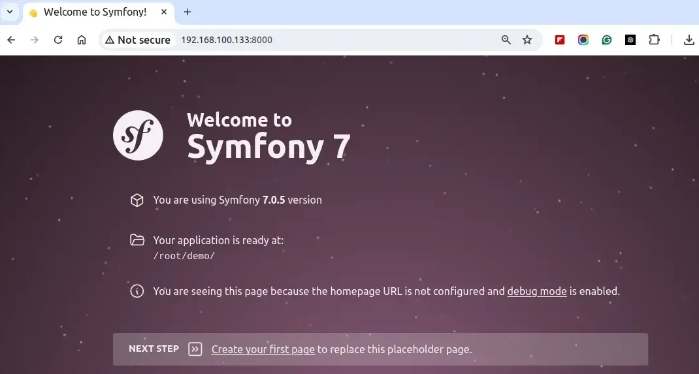Bookmark this page with the star
The height and width of the screenshot is (374, 699).
click(527, 40)
